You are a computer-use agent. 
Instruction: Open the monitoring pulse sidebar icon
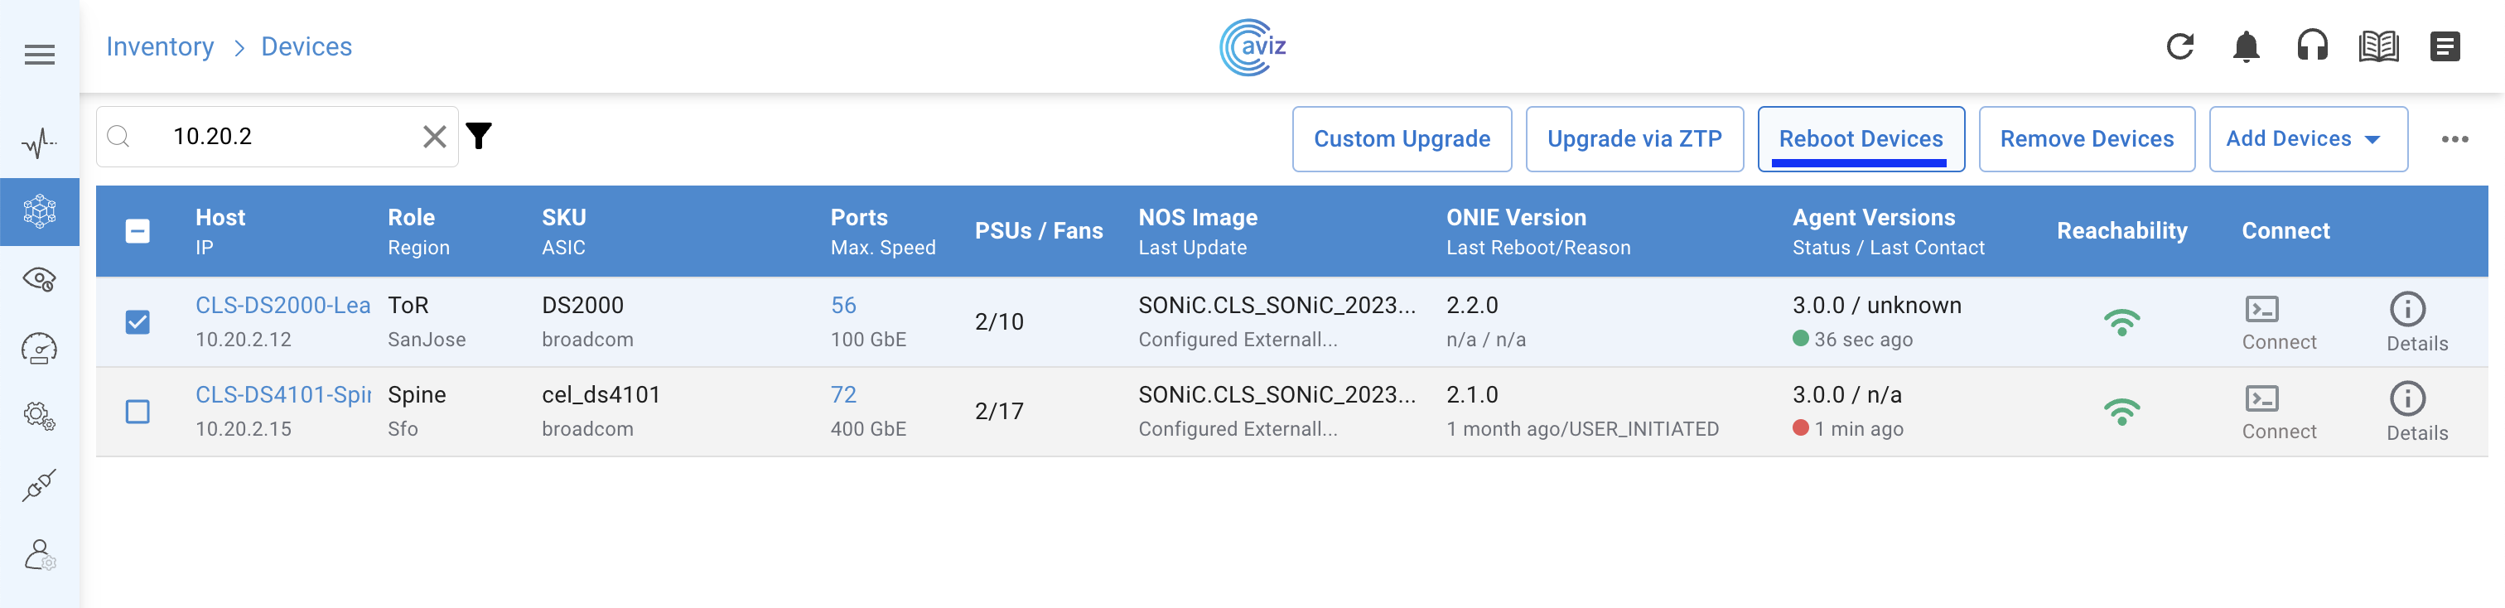tap(40, 143)
